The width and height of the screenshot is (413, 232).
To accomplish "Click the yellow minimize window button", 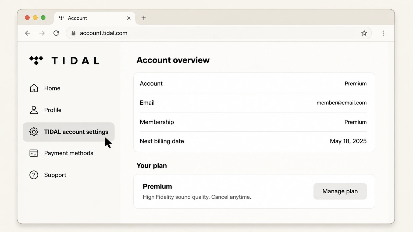I will point(35,18).
